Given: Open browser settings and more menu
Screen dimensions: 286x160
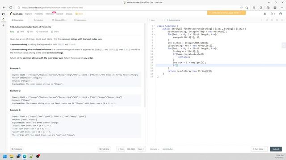Looking at the screenshot, I should (282, 8).
